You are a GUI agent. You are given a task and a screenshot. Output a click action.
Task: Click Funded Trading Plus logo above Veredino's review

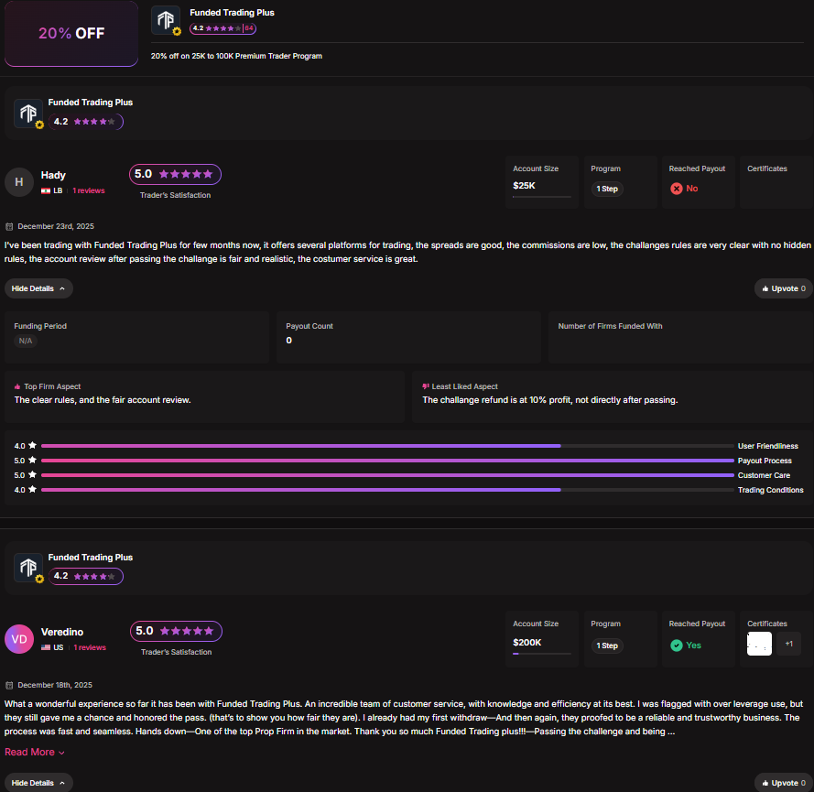point(27,568)
